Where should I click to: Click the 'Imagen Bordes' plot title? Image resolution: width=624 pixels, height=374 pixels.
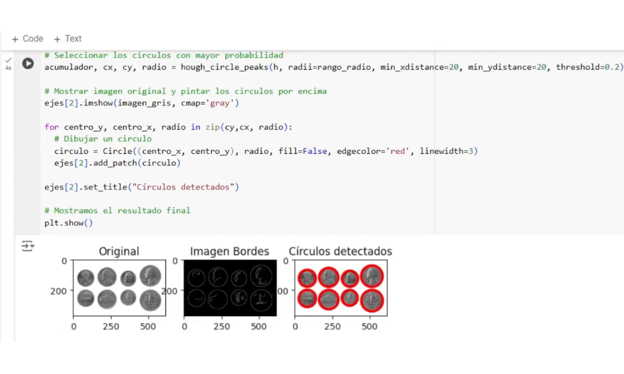[x=230, y=251]
